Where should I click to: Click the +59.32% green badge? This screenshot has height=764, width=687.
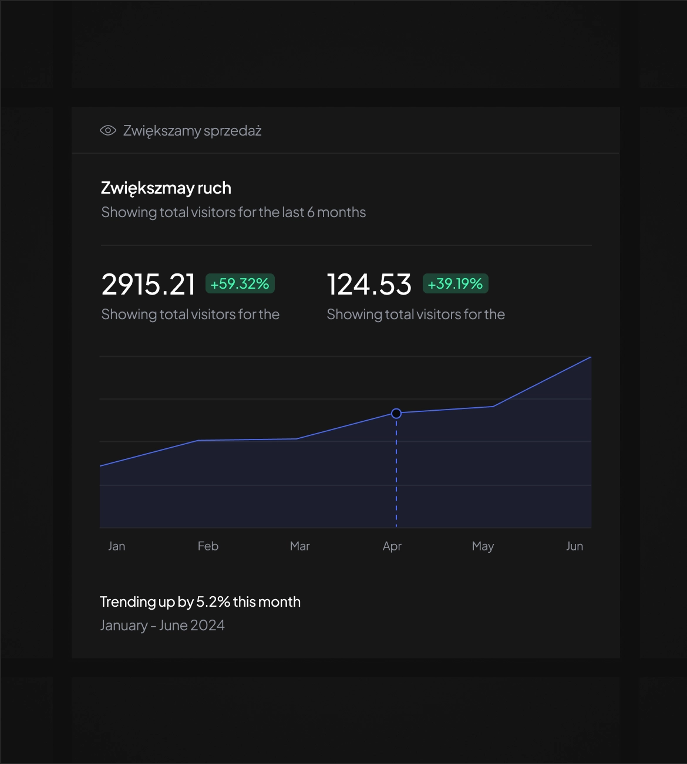[240, 284]
